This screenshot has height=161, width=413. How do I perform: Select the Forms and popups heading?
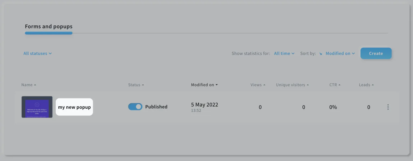48,26
